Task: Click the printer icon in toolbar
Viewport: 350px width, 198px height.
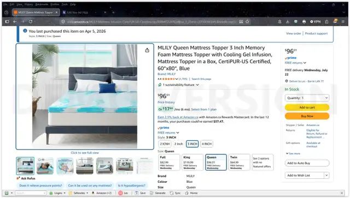Action: (x=304, y=22)
